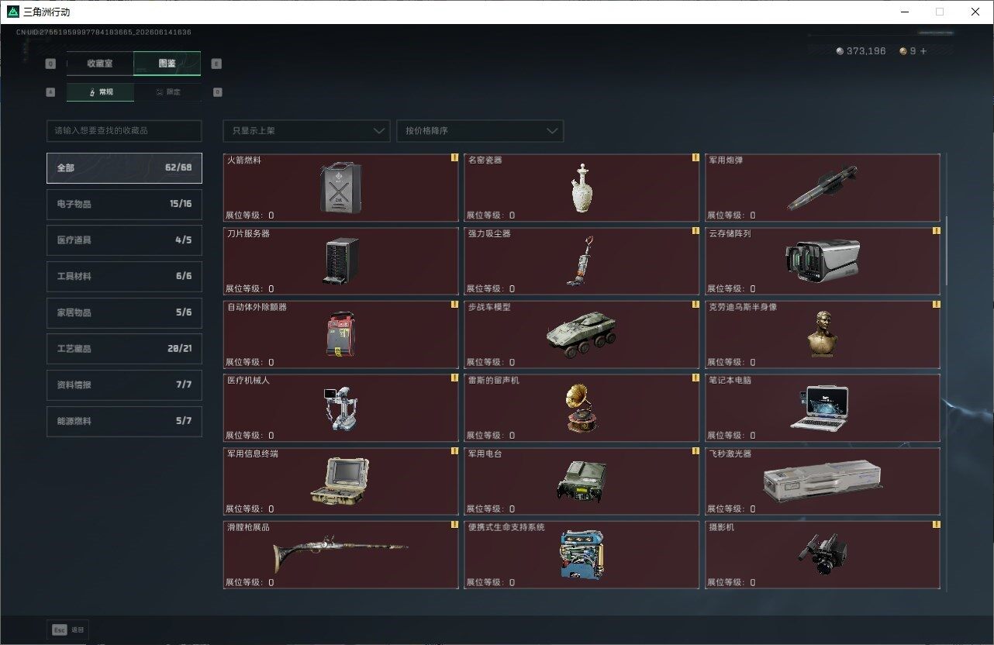Select the 克劳迪乌斯半身像 bronze bust item
994x645 pixels.
pyautogui.click(x=823, y=334)
